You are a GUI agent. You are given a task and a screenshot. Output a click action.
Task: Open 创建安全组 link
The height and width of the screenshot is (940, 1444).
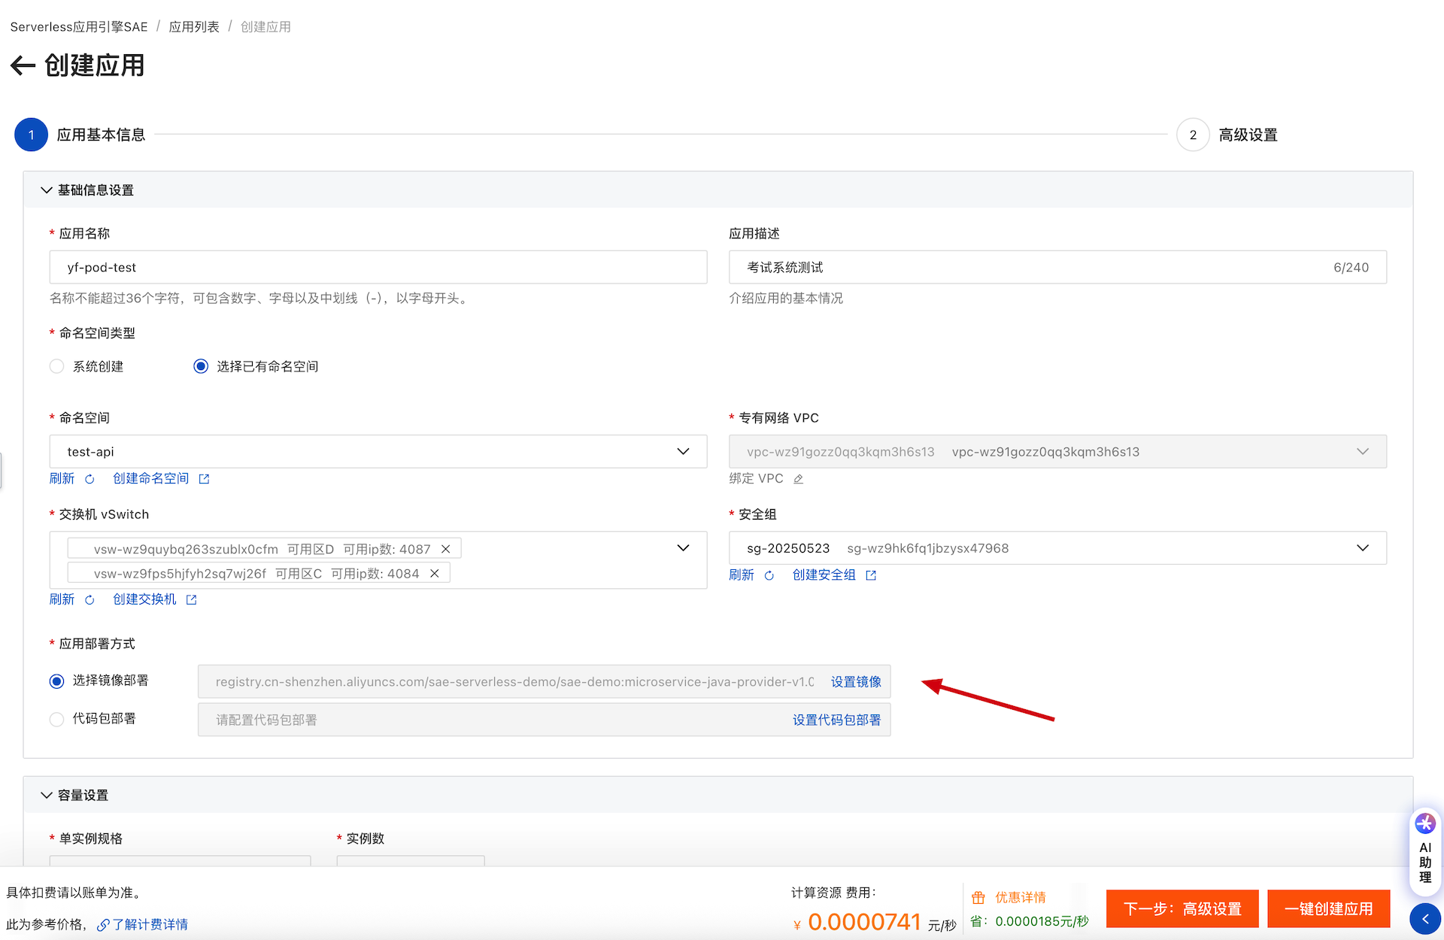tap(824, 575)
